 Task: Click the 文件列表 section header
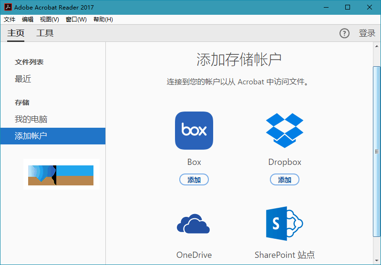click(x=29, y=62)
